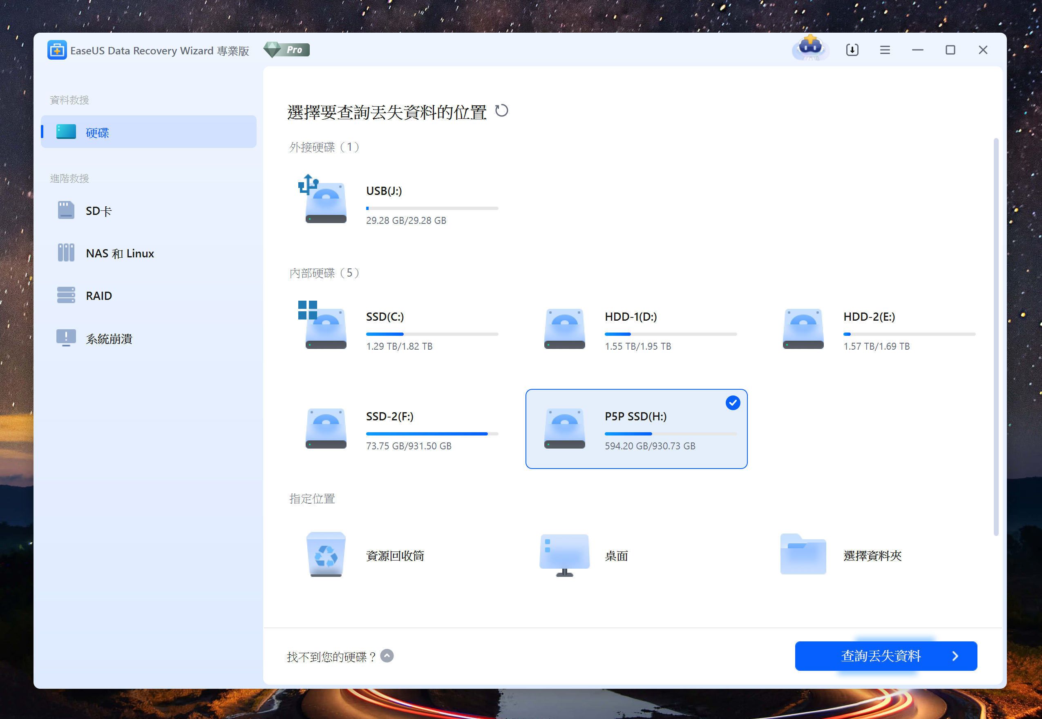
Task: Open the 系統崩潰 recovery option
Action: pyautogui.click(x=109, y=338)
